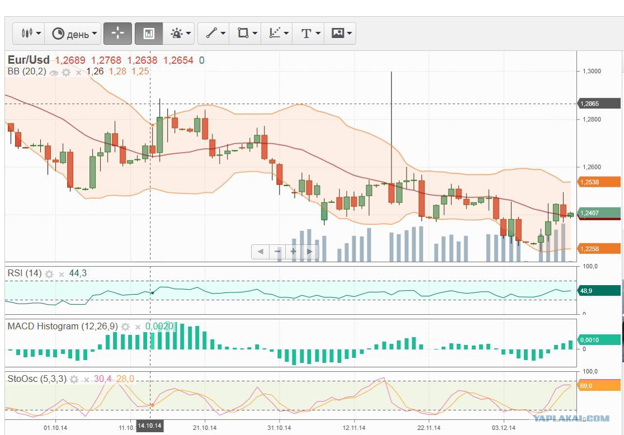Click the 03.12.14 date axis label
Screen dimensions: 624x435
coord(503,428)
